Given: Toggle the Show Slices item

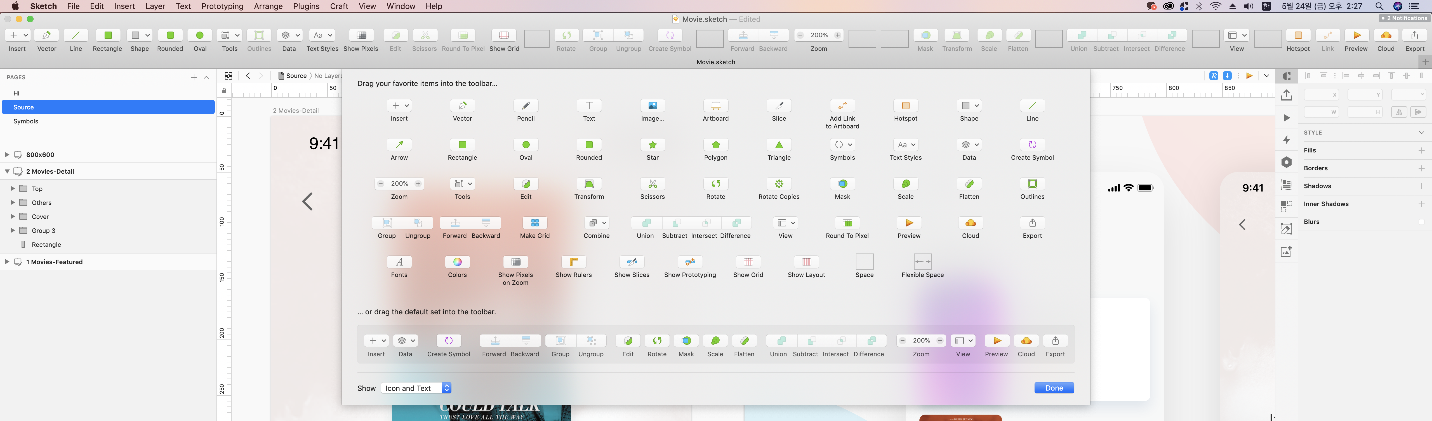Looking at the screenshot, I should (632, 262).
